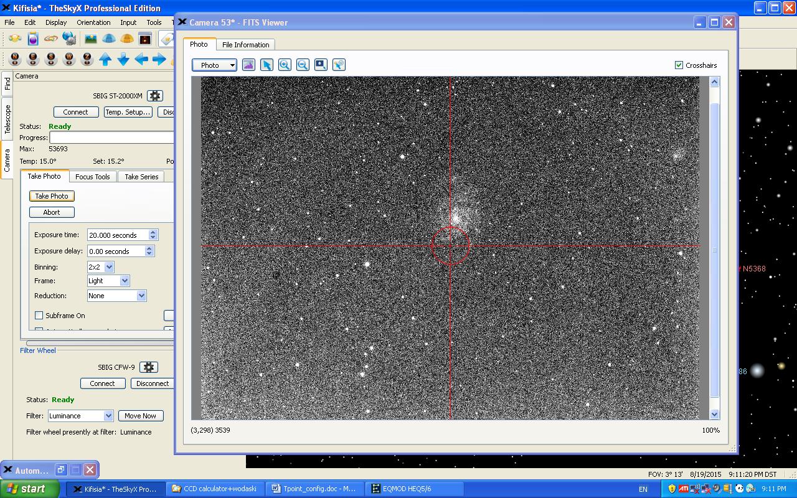Click the Exposure time input field
Image resolution: width=797 pixels, height=498 pixels.
pyautogui.click(x=118, y=235)
